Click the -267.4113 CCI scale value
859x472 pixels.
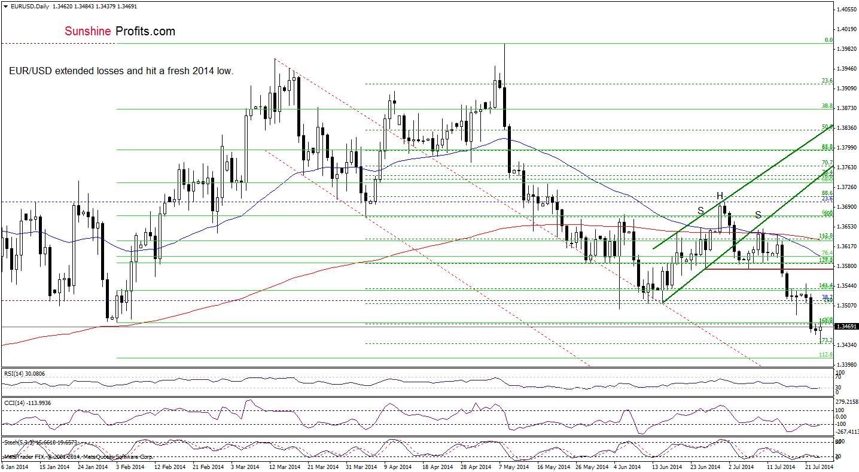848,431
